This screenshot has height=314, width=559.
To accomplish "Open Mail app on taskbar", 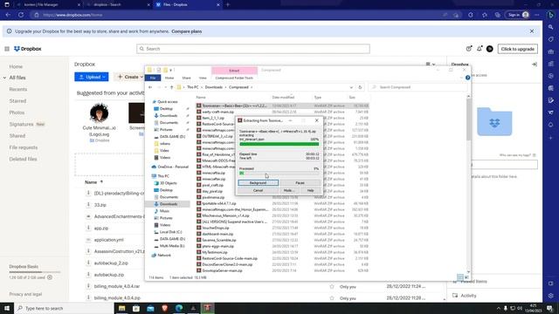I will [x=150, y=308].
